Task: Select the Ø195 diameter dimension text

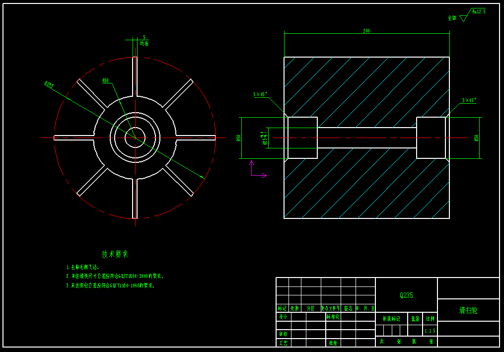Action: tap(49, 84)
